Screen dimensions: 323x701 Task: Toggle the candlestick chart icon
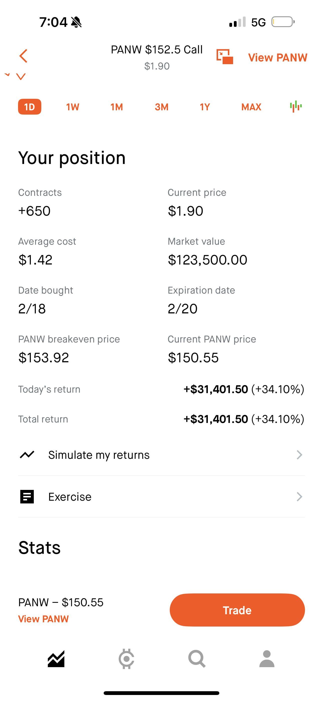295,106
